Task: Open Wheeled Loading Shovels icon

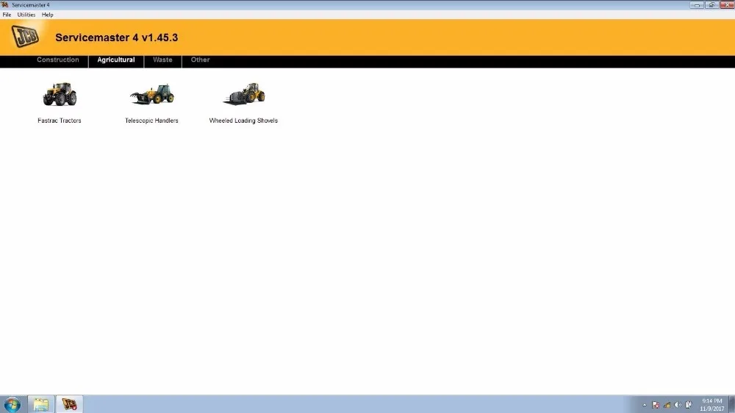Action: pyautogui.click(x=244, y=94)
